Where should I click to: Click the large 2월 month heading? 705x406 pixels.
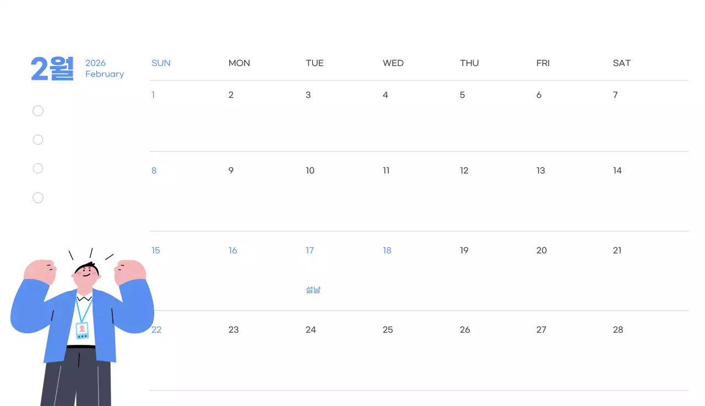pyautogui.click(x=52, y=69)
